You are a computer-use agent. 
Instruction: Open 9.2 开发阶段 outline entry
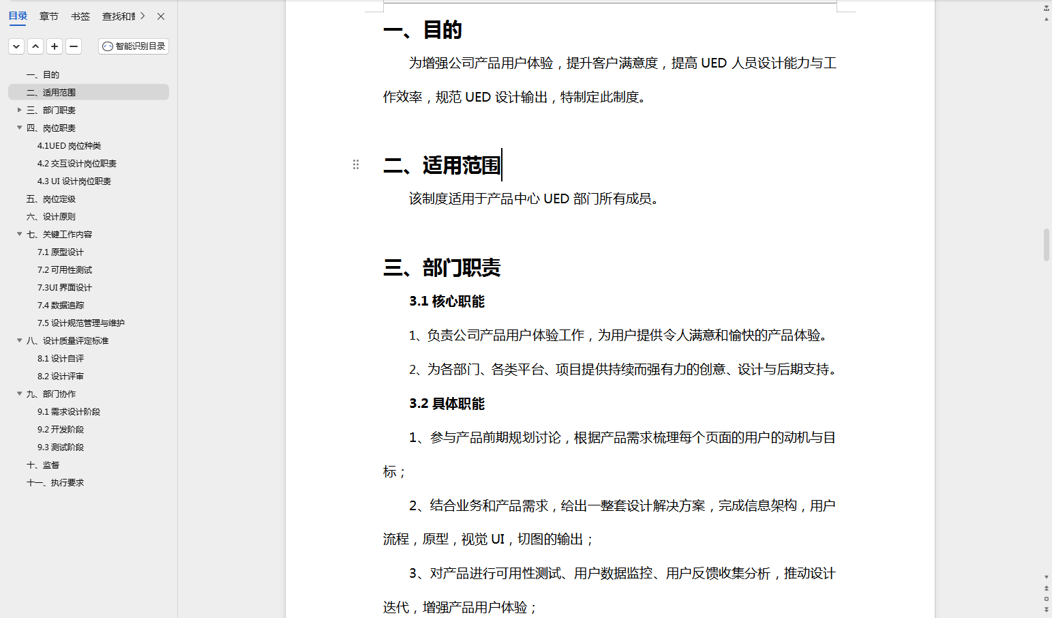(x=61, y=430)
